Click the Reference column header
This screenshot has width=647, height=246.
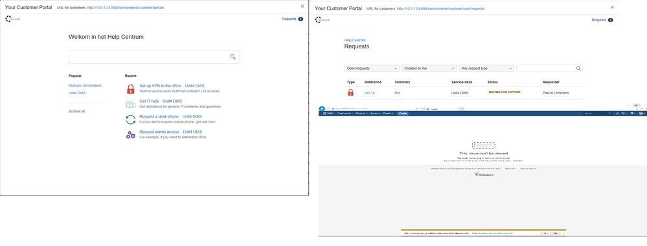coord(373,82)
